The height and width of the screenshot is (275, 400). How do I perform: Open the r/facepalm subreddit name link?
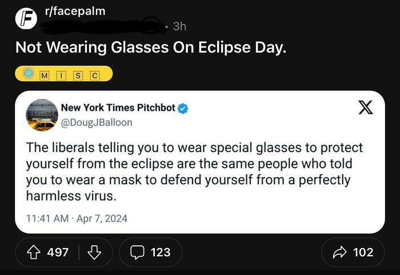click(74, 11)
